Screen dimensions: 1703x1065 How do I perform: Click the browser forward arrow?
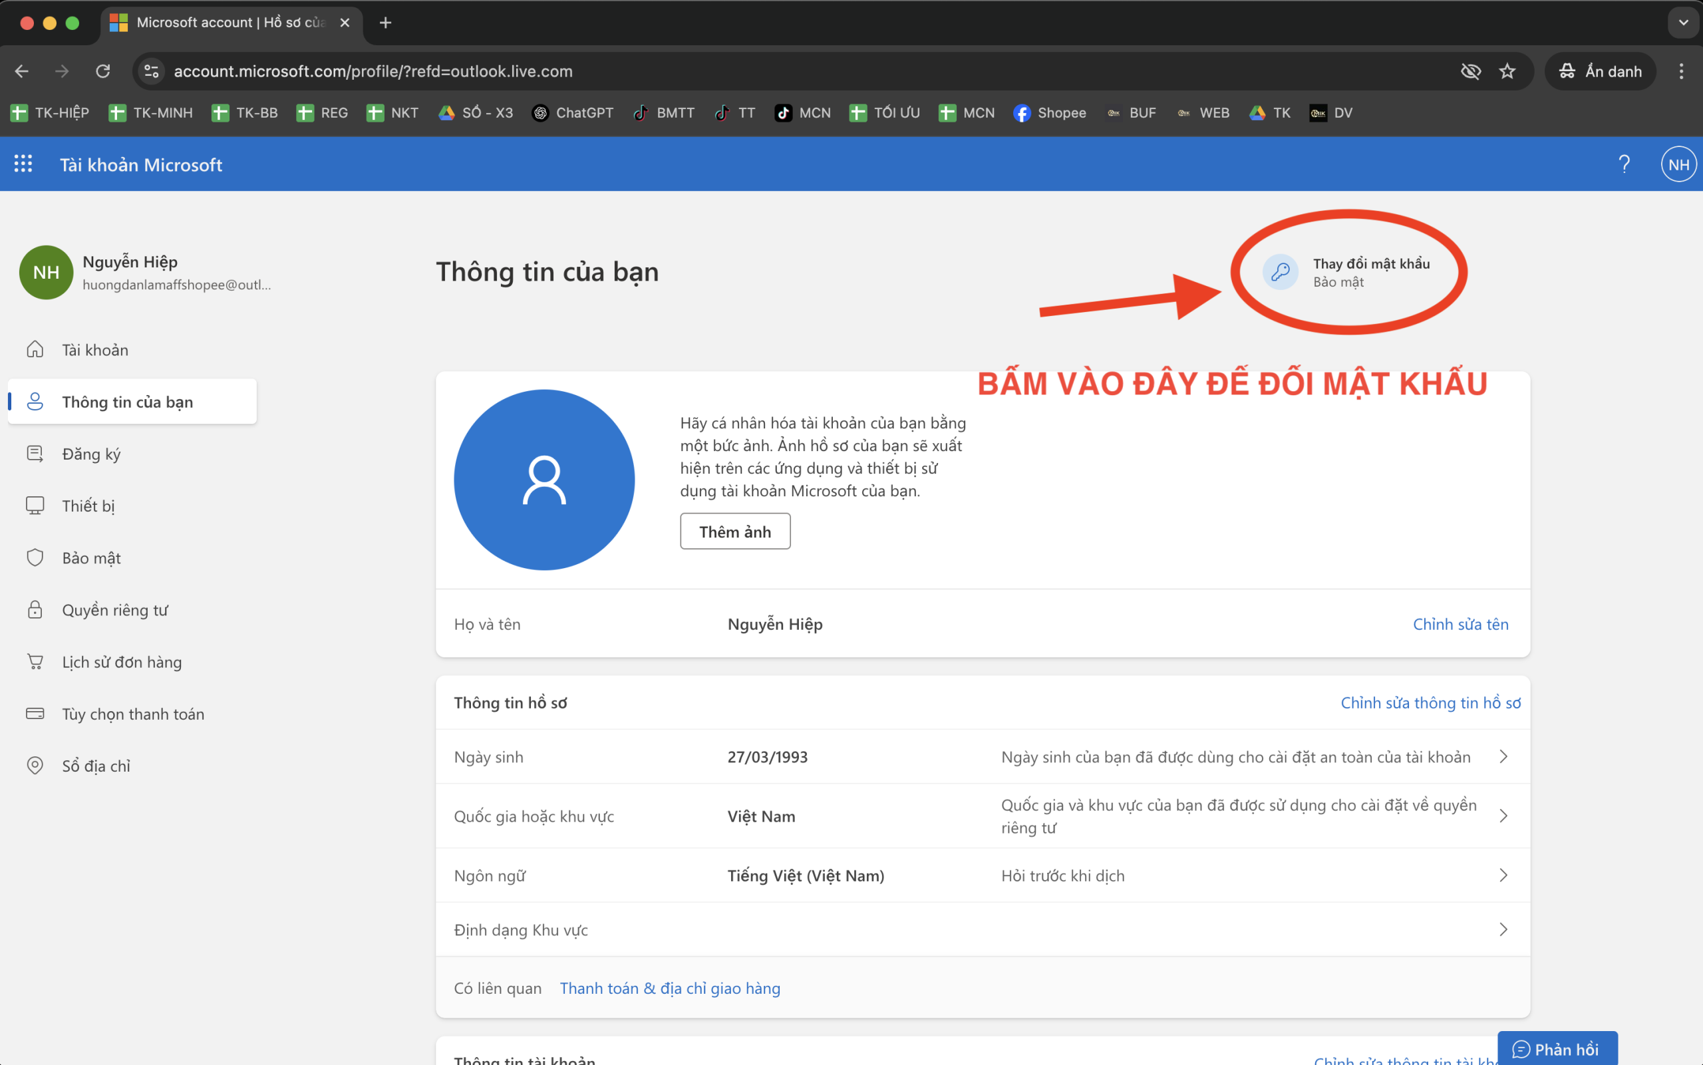[62, 71]
